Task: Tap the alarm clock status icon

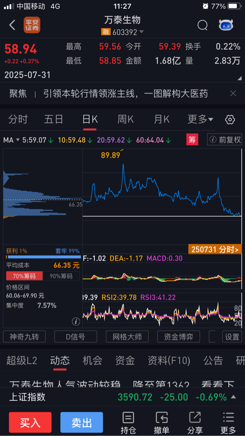Action: coord(205,6)
